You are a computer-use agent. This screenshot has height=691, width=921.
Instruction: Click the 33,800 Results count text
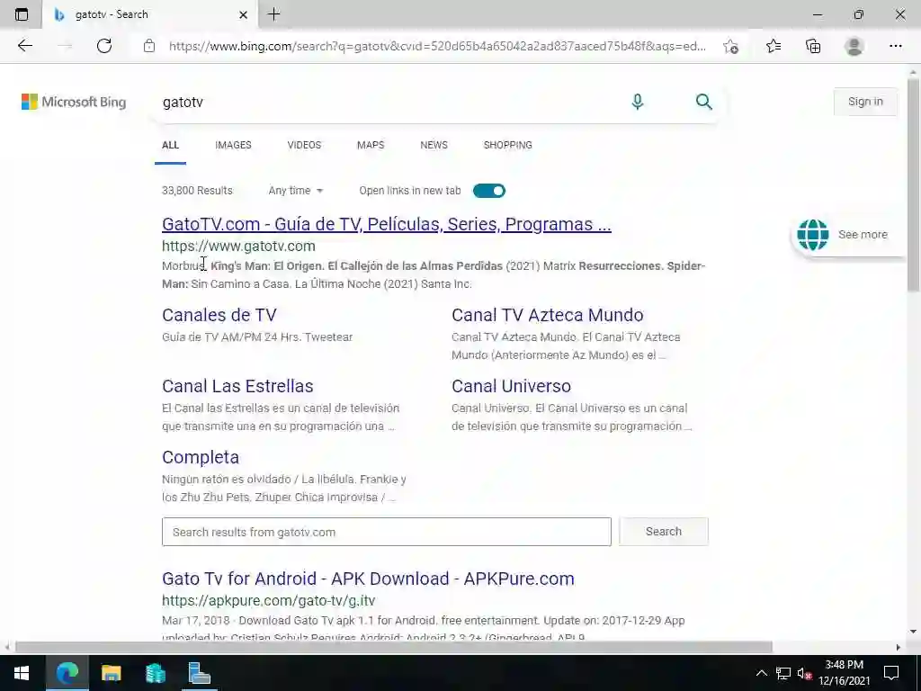tap(197, 191)
